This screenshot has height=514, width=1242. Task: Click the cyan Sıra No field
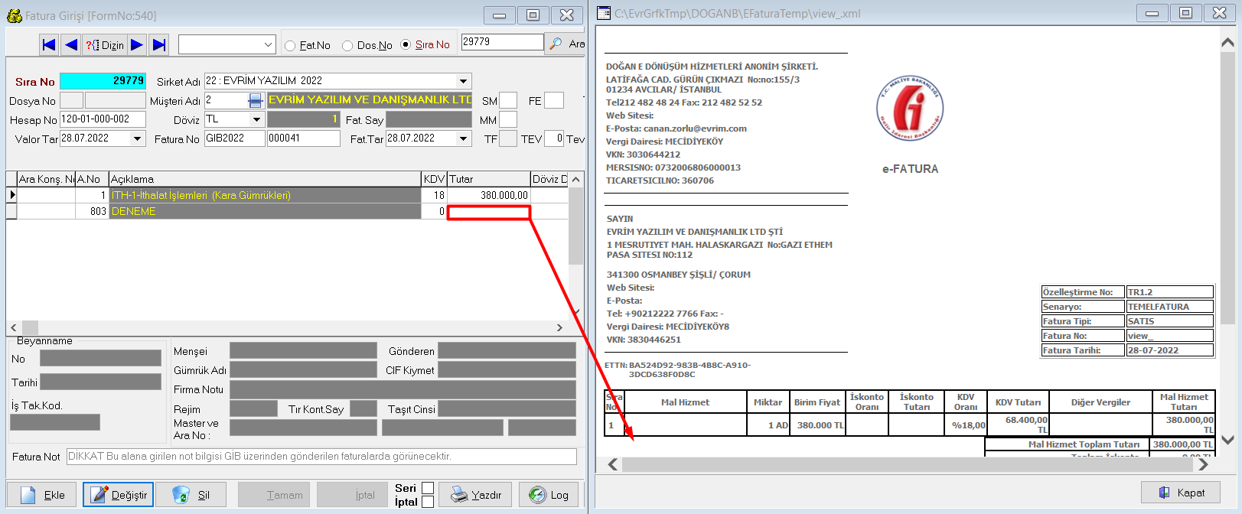click(103, 81)
